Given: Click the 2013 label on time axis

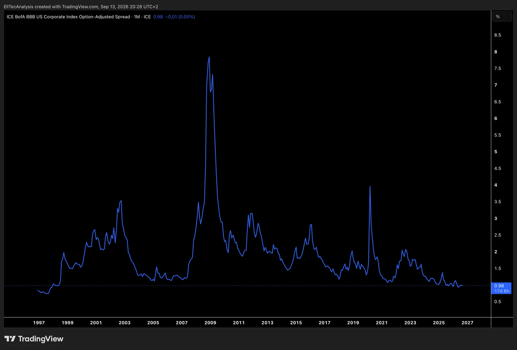Looking at the screenshot, I should tap(268, 323).
